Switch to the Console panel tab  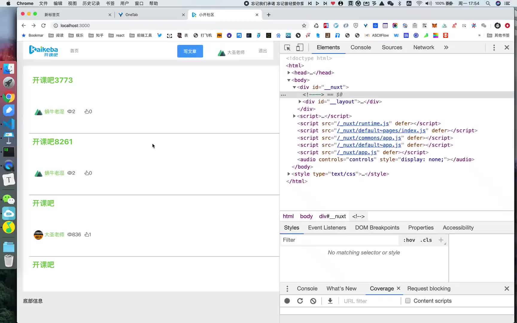pos(361,48)
